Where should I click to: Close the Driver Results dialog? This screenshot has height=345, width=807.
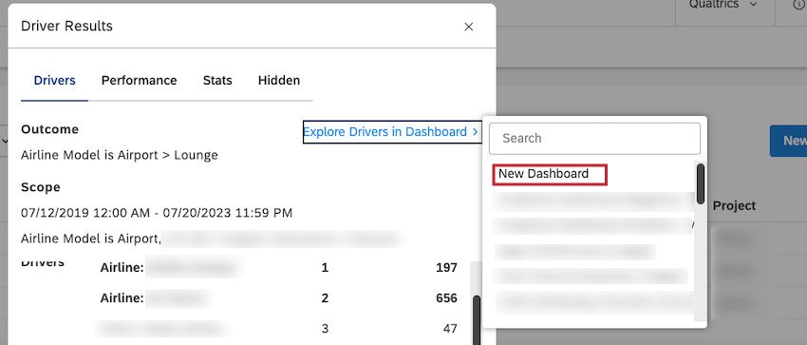[468, 27]
